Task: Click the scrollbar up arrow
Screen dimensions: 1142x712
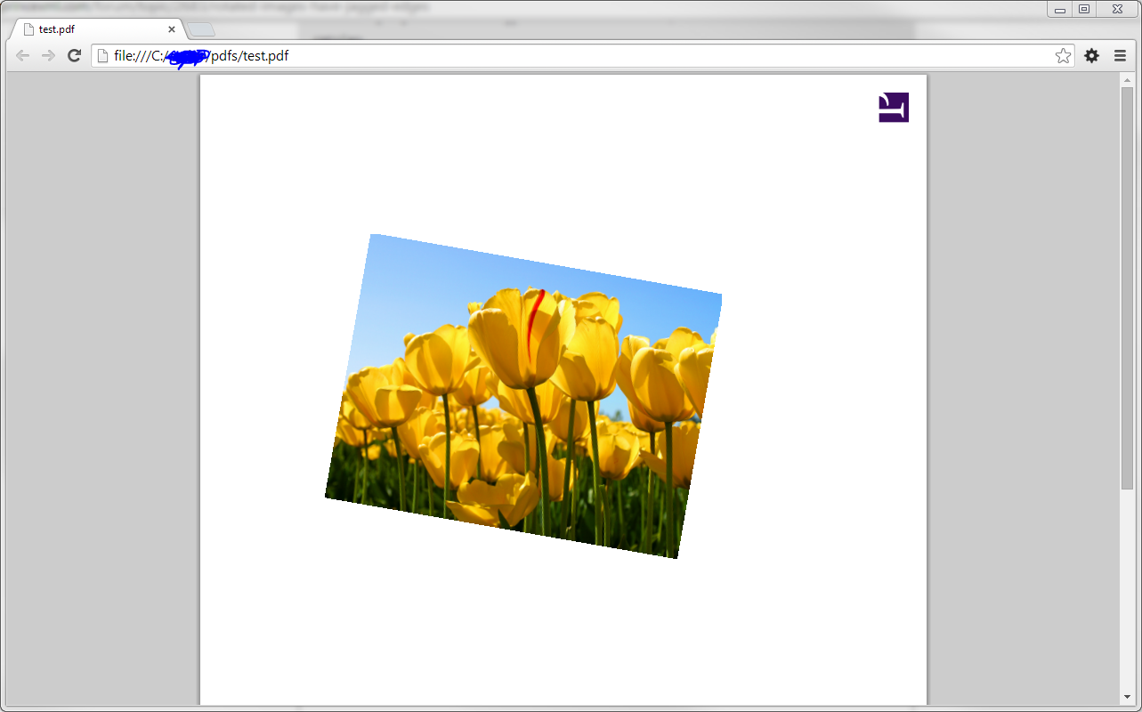Action: [1127, 80]
